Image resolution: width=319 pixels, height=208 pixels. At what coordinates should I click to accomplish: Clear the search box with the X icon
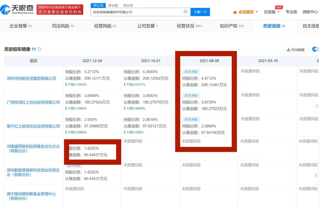click(185, 12)
